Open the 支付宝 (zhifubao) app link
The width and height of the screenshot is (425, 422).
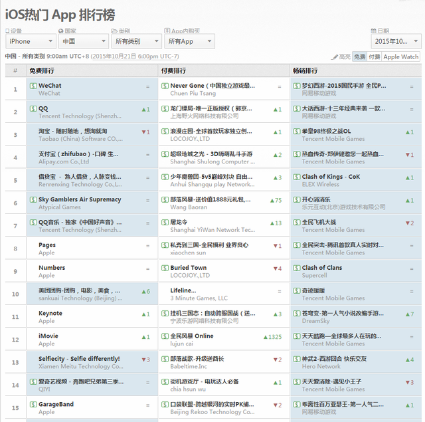[x=78, y=154]
